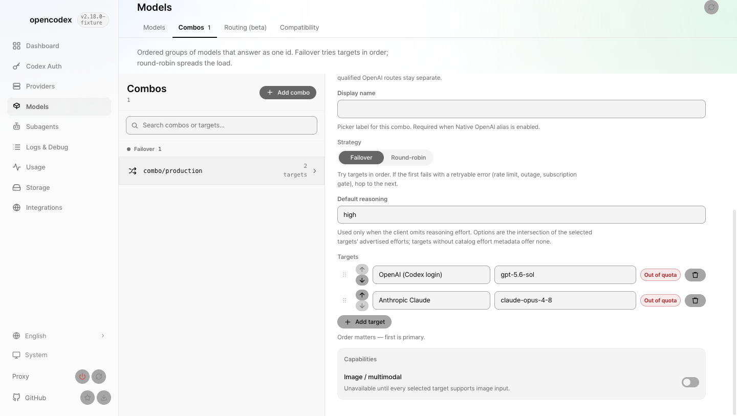Click the right panel vertical scrollbar
This screenshot has width=737, height=416.
(734, 312)
